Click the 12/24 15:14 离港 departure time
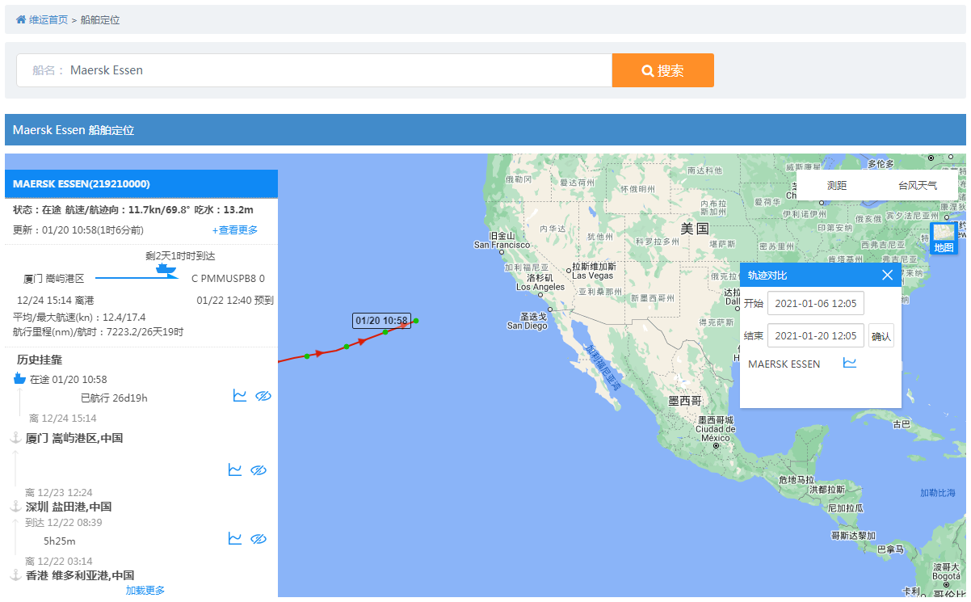The height and width of the screenshot is (602, 971). (x=55, y=301)
